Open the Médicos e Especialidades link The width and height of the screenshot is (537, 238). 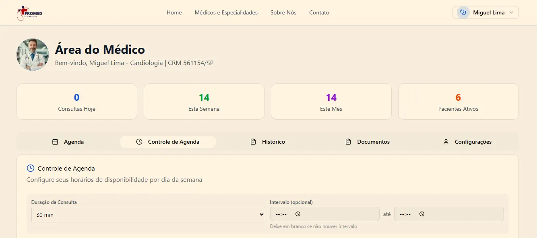click(226, 12)
